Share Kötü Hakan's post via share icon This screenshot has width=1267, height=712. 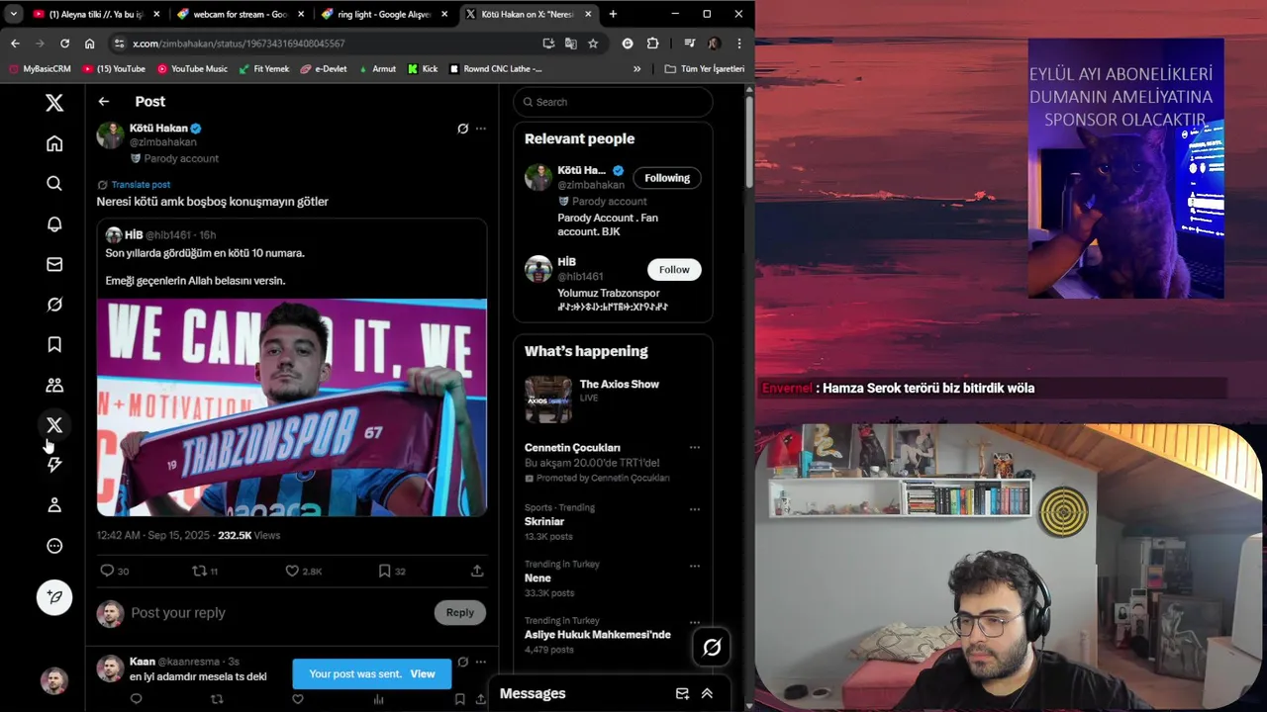point(477,571)
